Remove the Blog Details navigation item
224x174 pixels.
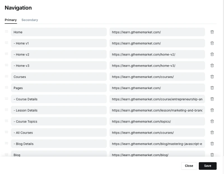pyautogui.click(x=212, y=144)
